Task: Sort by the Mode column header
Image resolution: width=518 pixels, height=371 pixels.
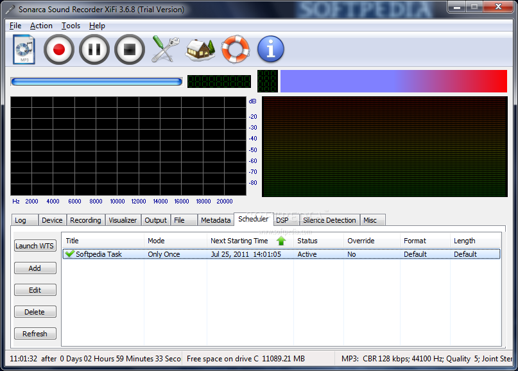Action: click(x=175, y=241)
